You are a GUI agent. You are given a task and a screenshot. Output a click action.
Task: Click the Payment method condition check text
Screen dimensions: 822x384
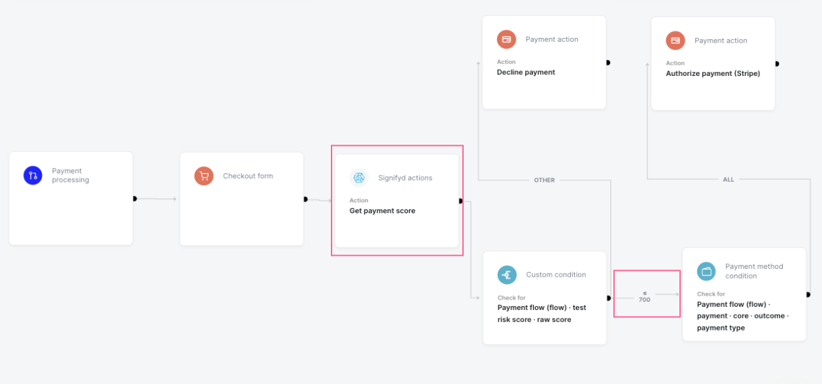pyautogui.click(x=742, y=316)
